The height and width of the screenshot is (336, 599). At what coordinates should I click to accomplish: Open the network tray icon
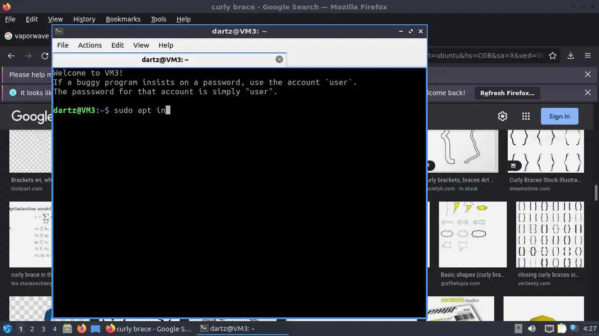(549, 329)
